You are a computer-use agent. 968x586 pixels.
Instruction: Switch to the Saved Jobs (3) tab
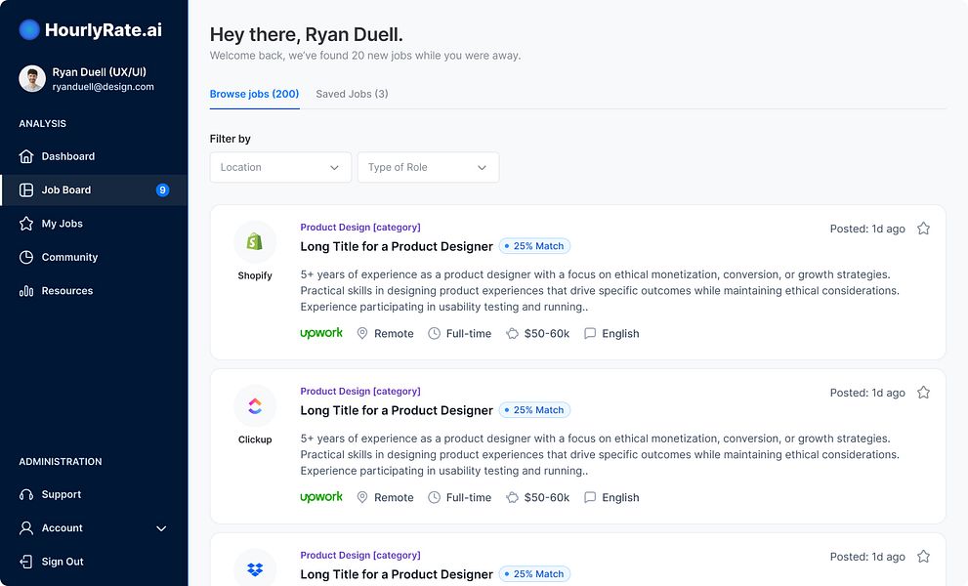tap(352, 94)
